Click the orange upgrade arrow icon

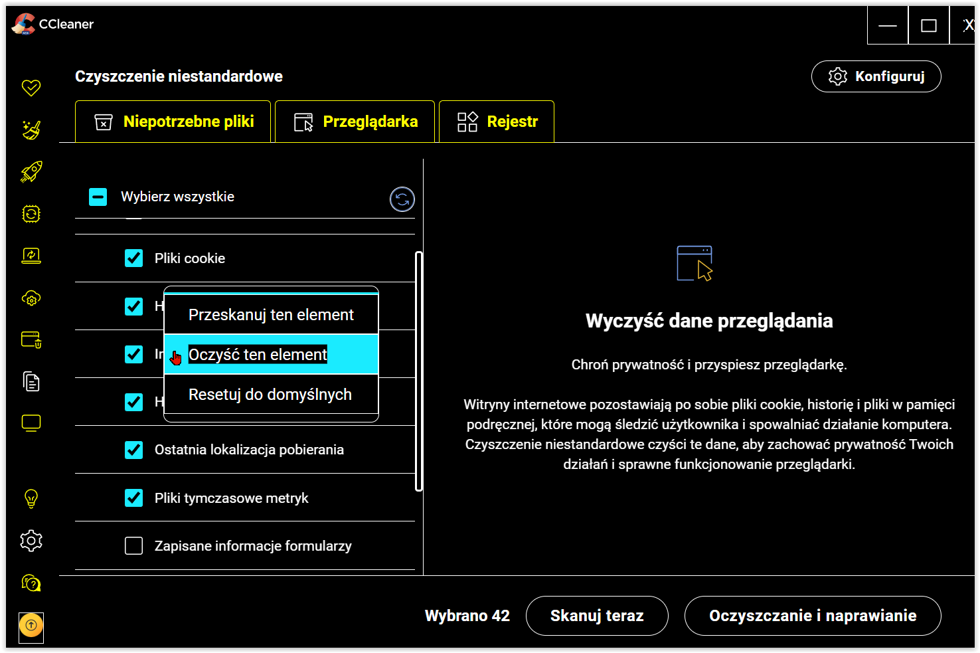[31, 625]
